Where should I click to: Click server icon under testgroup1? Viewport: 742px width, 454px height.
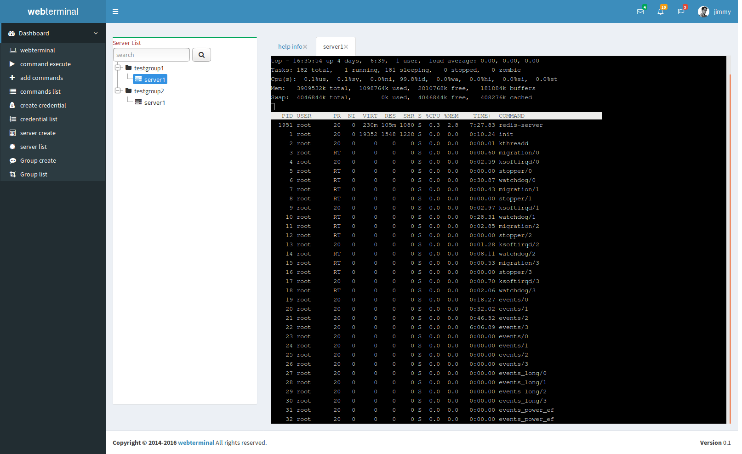click(x=138, y=79)
